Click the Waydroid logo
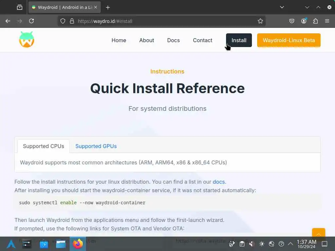 [x=27, y=40]
